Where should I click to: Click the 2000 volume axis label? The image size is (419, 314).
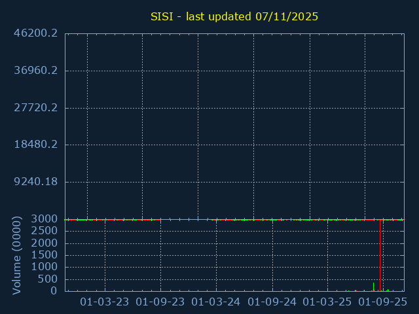pyautogui.click(x=45, y=243)
